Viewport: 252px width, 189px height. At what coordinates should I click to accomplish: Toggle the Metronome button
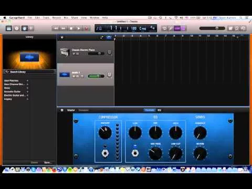point(183,28)
